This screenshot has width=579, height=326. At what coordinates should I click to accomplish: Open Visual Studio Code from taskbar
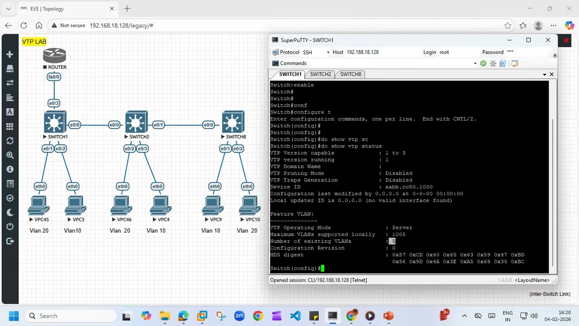point(295,316)
